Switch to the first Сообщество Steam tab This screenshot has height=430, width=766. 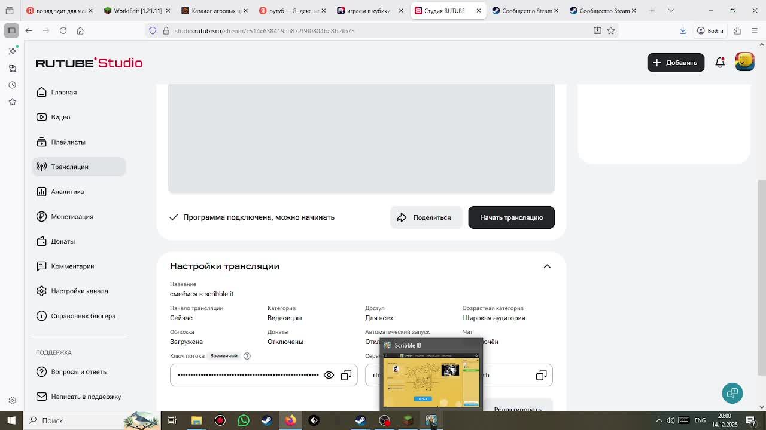click(x=526, y=11)
